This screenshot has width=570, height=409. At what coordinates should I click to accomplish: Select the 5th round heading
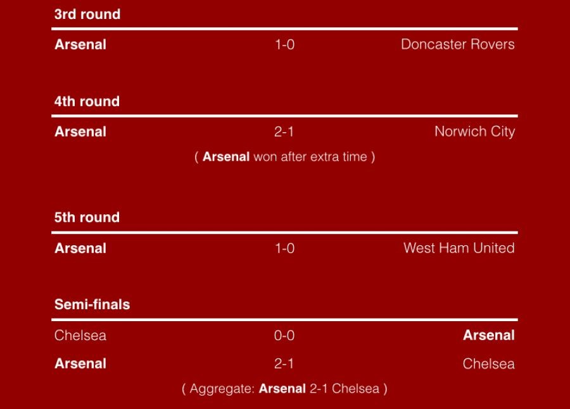click(x=87, y=217)
